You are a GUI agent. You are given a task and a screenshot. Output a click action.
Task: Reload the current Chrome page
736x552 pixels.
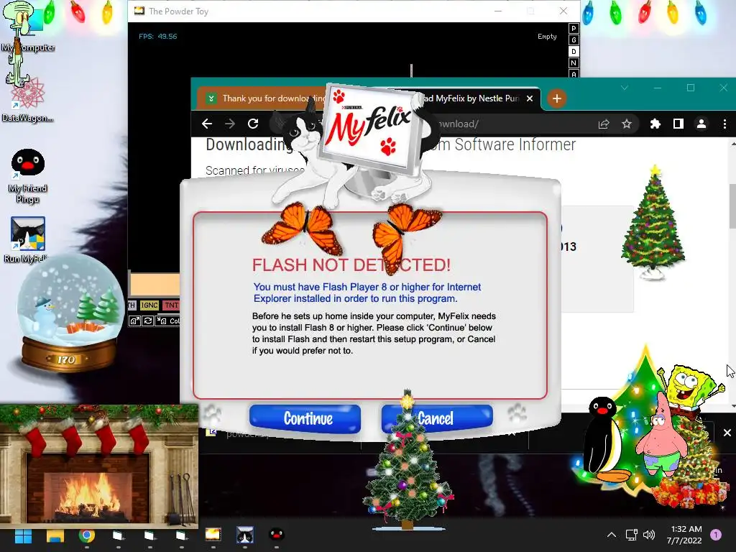tap(253, 124)
